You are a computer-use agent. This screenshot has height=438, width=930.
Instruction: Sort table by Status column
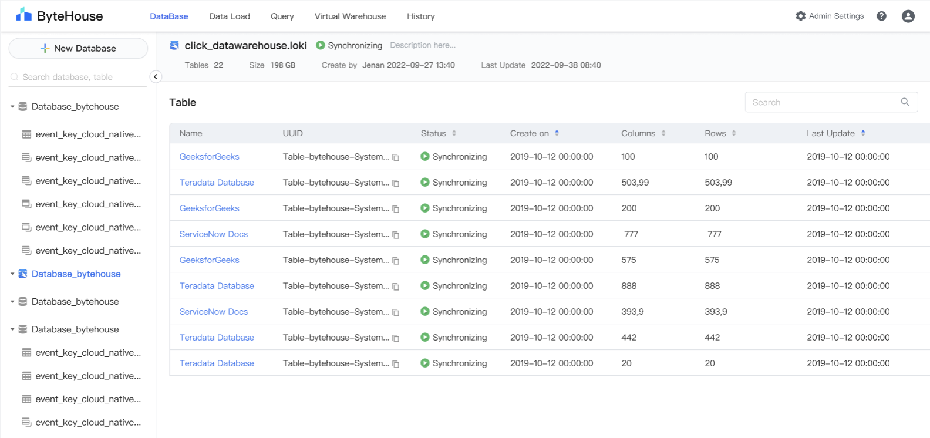pos(454,133)
